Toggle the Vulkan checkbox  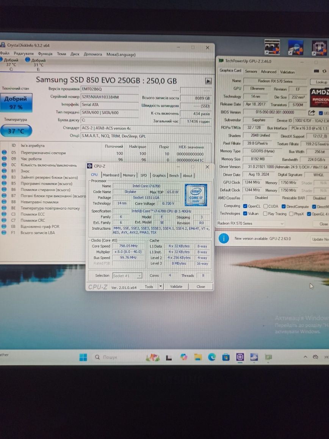coord(245,213)
